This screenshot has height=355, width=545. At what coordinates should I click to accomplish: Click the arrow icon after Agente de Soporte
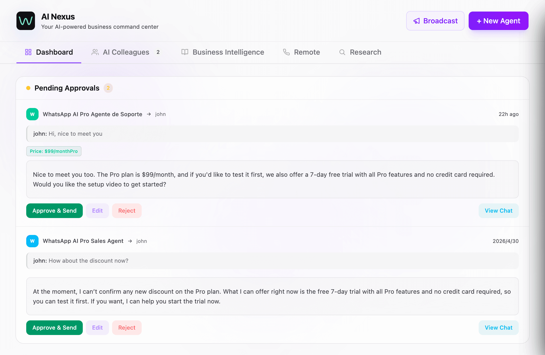tap(149, 114)
